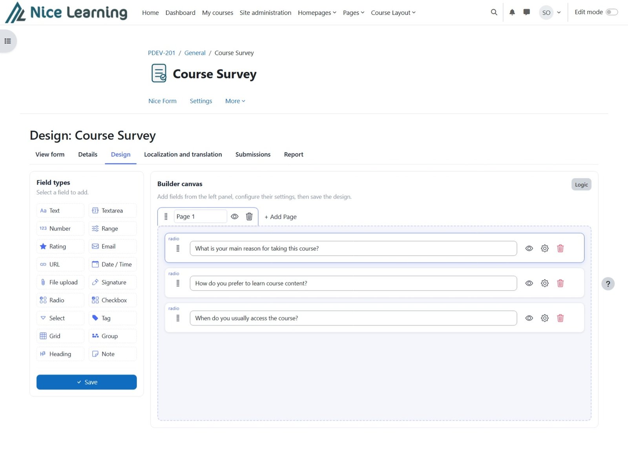Open notifications bell
Image resolution: width=628 pixels, height=464 pixels.
point(512,12)
